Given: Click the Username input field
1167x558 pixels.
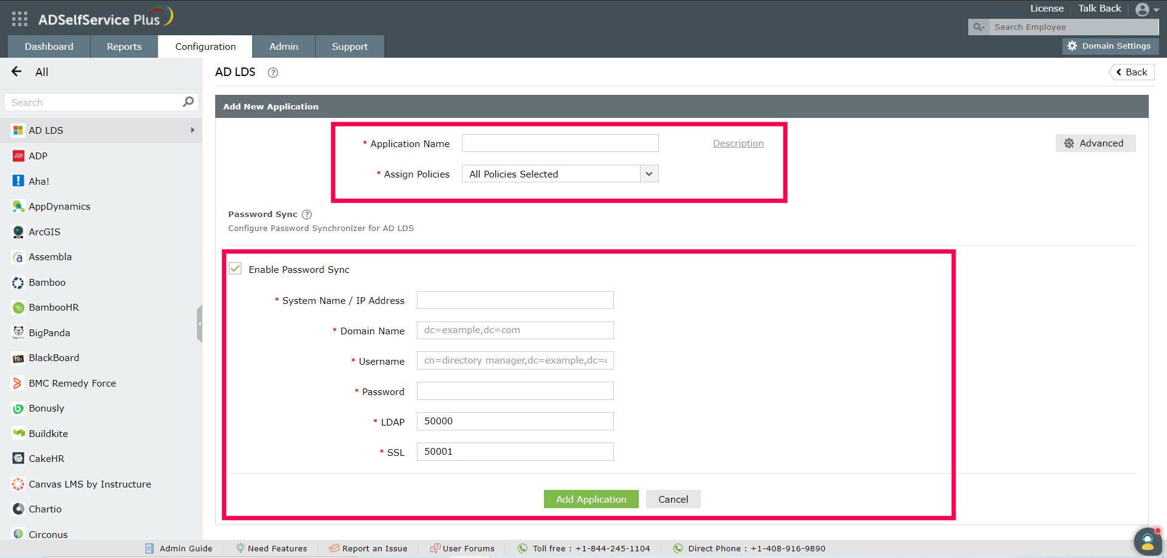Looking at the screenshot, I should coord(515,360).
